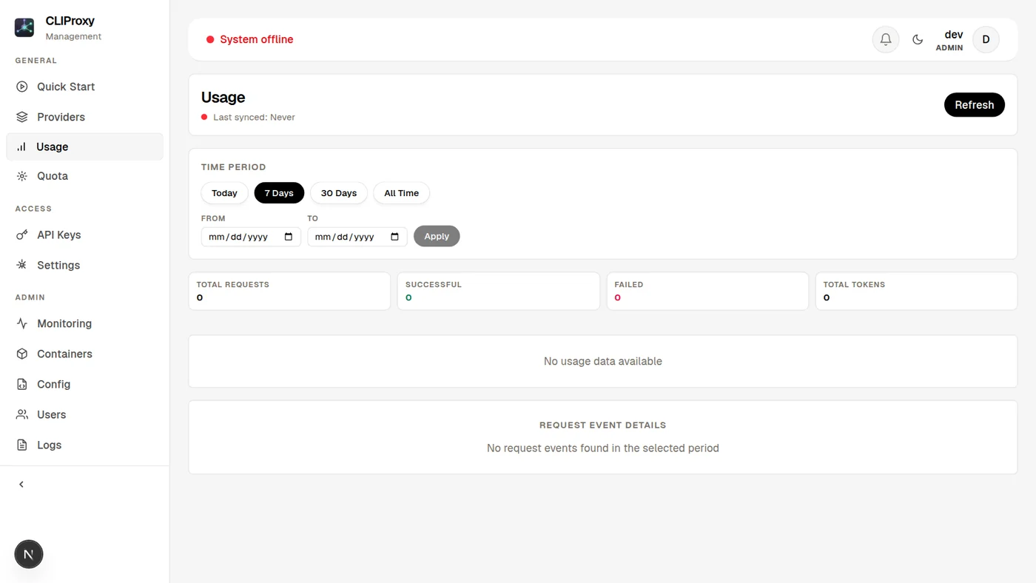View the Logs page

pos(84,445)
